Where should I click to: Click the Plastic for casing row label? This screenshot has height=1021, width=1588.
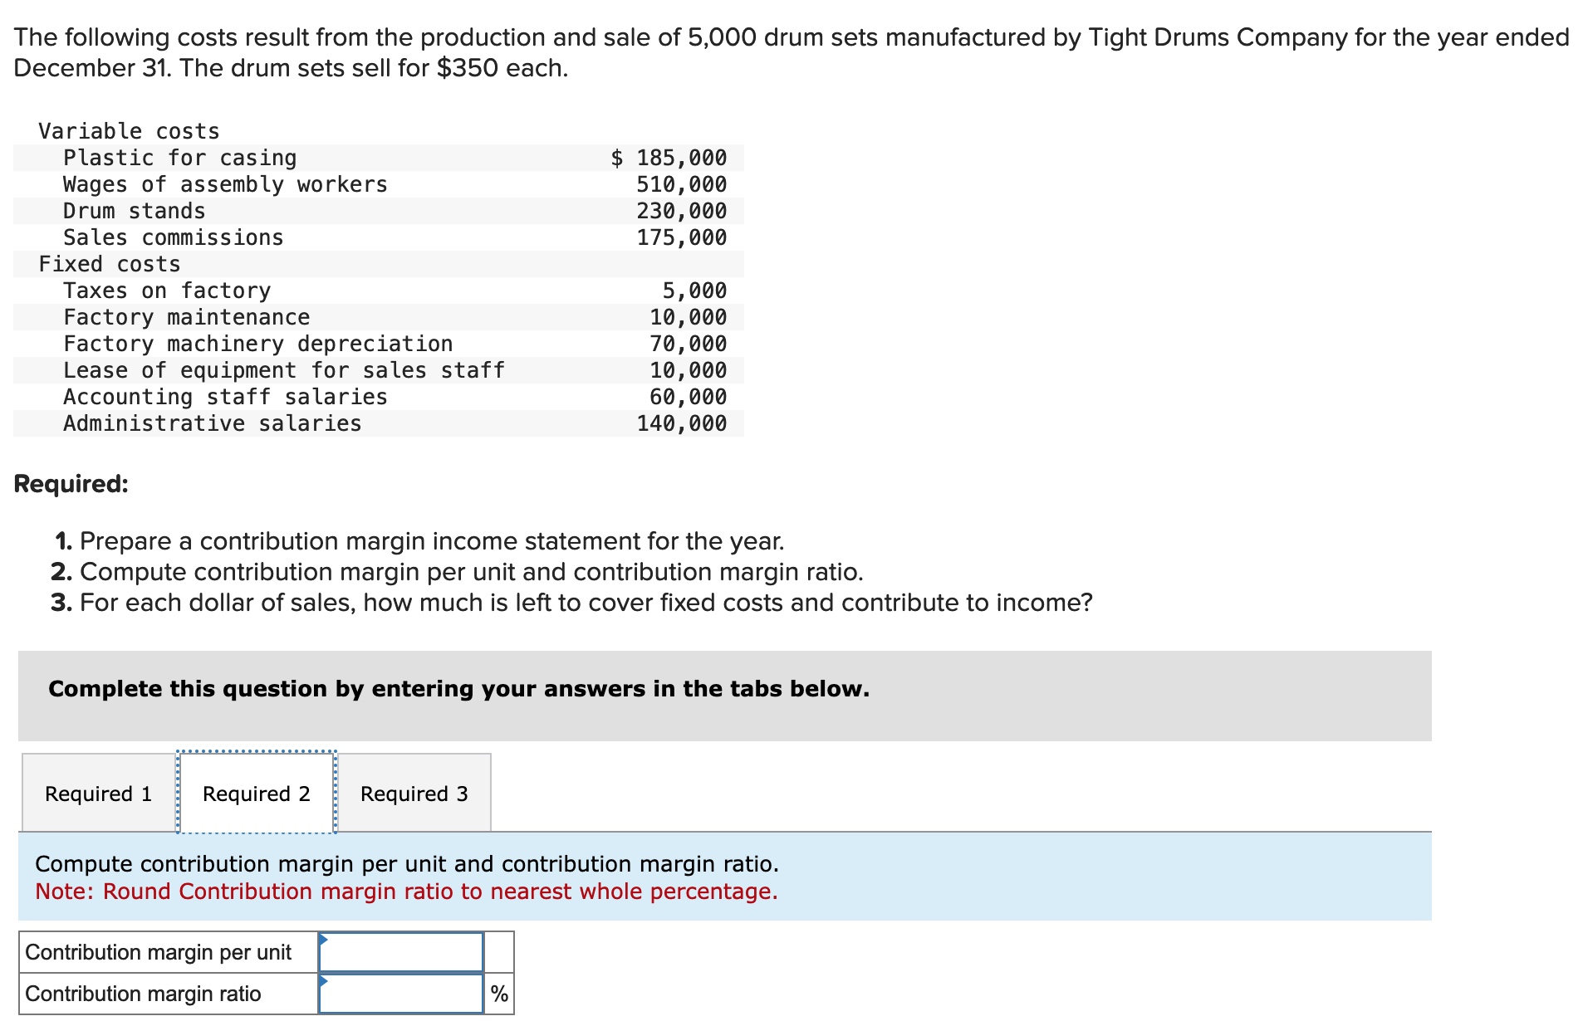click(180, 158)
